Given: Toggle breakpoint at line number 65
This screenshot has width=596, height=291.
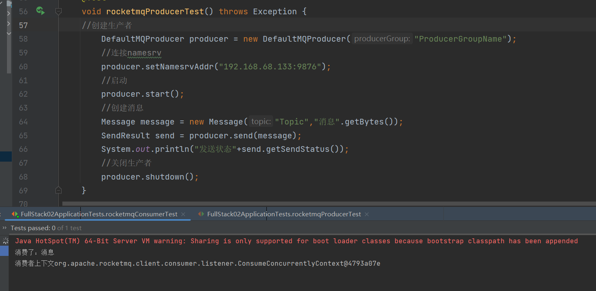Looking at the screenshot, I should coord(23,136).
